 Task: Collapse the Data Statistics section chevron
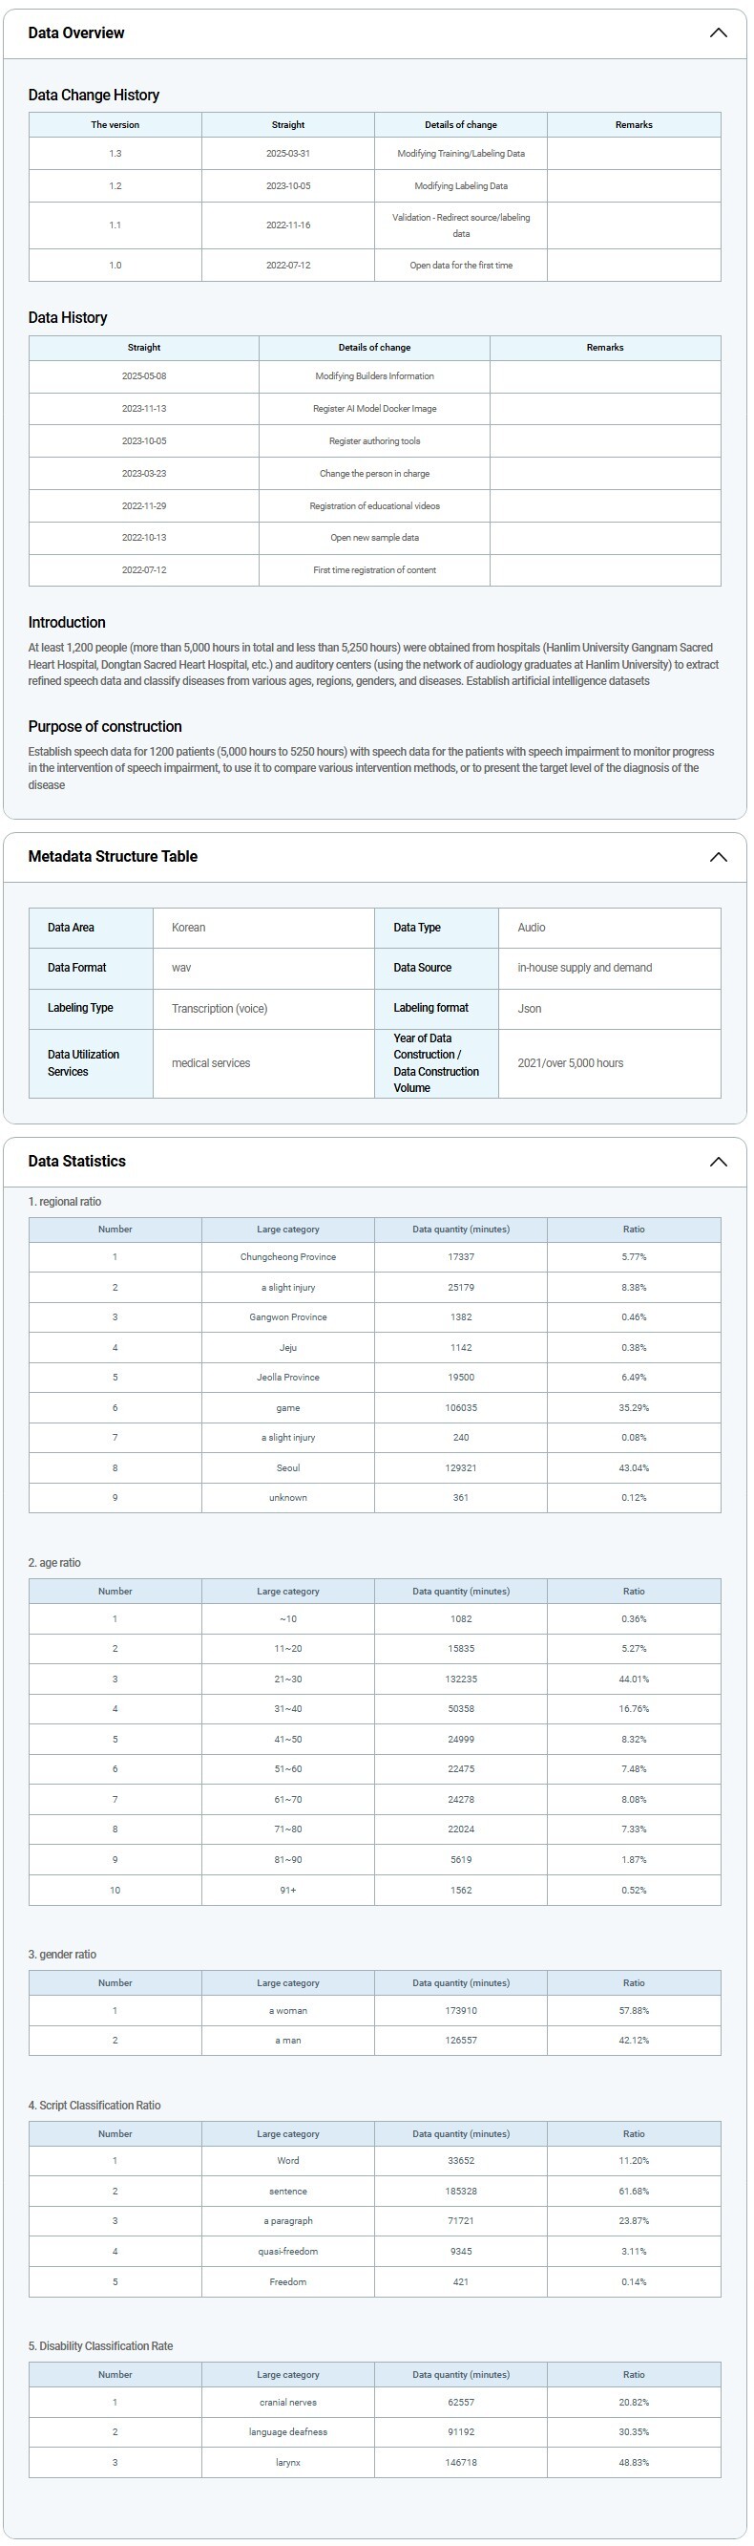718,1162
